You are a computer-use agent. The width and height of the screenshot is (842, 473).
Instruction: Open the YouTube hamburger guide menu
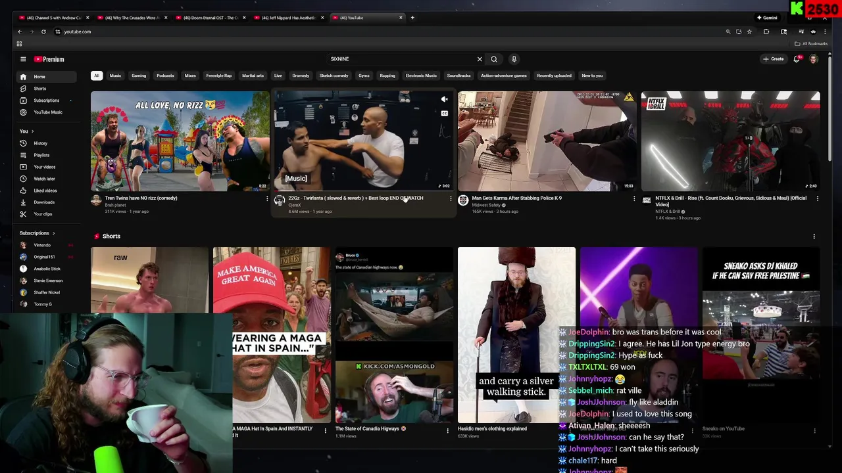[x=23, y=59]
